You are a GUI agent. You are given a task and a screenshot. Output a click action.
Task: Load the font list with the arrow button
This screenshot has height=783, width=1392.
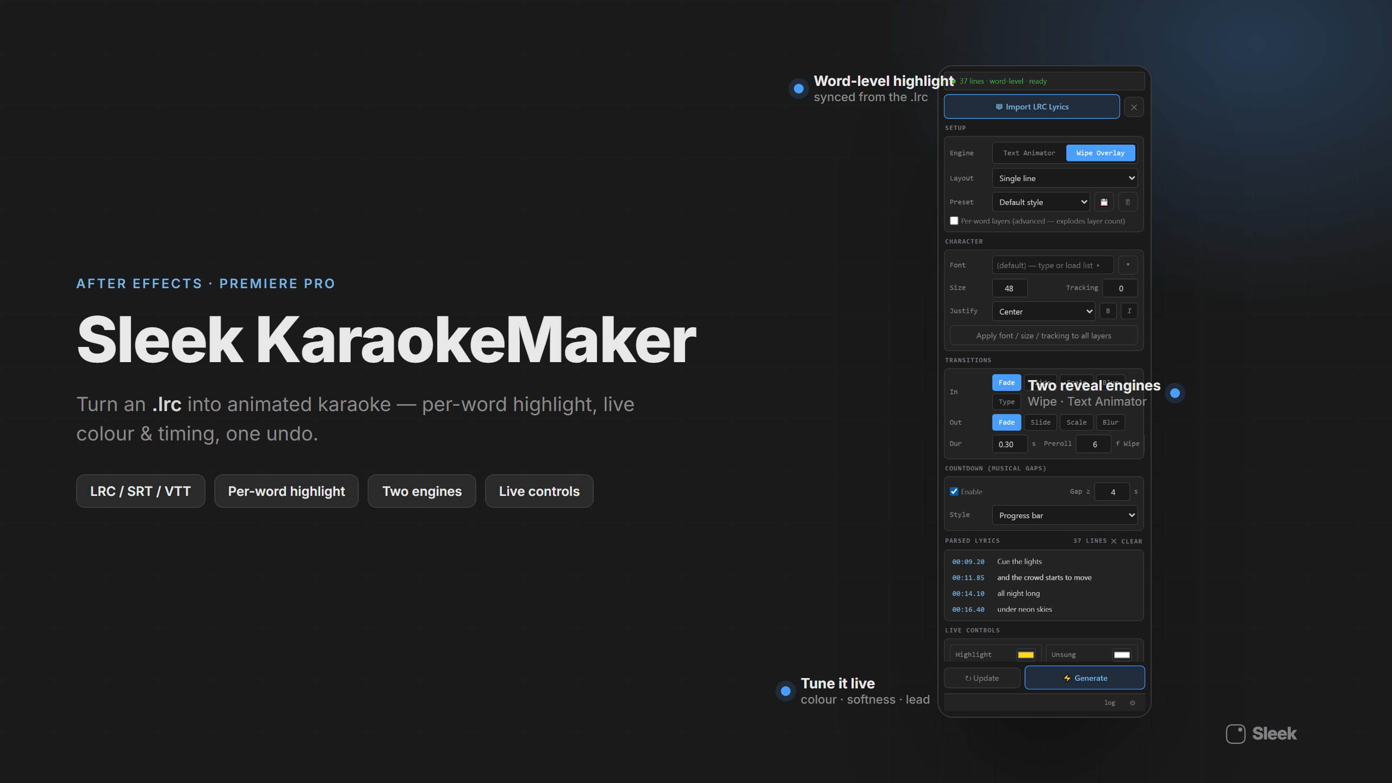(x=1128, y=265)
